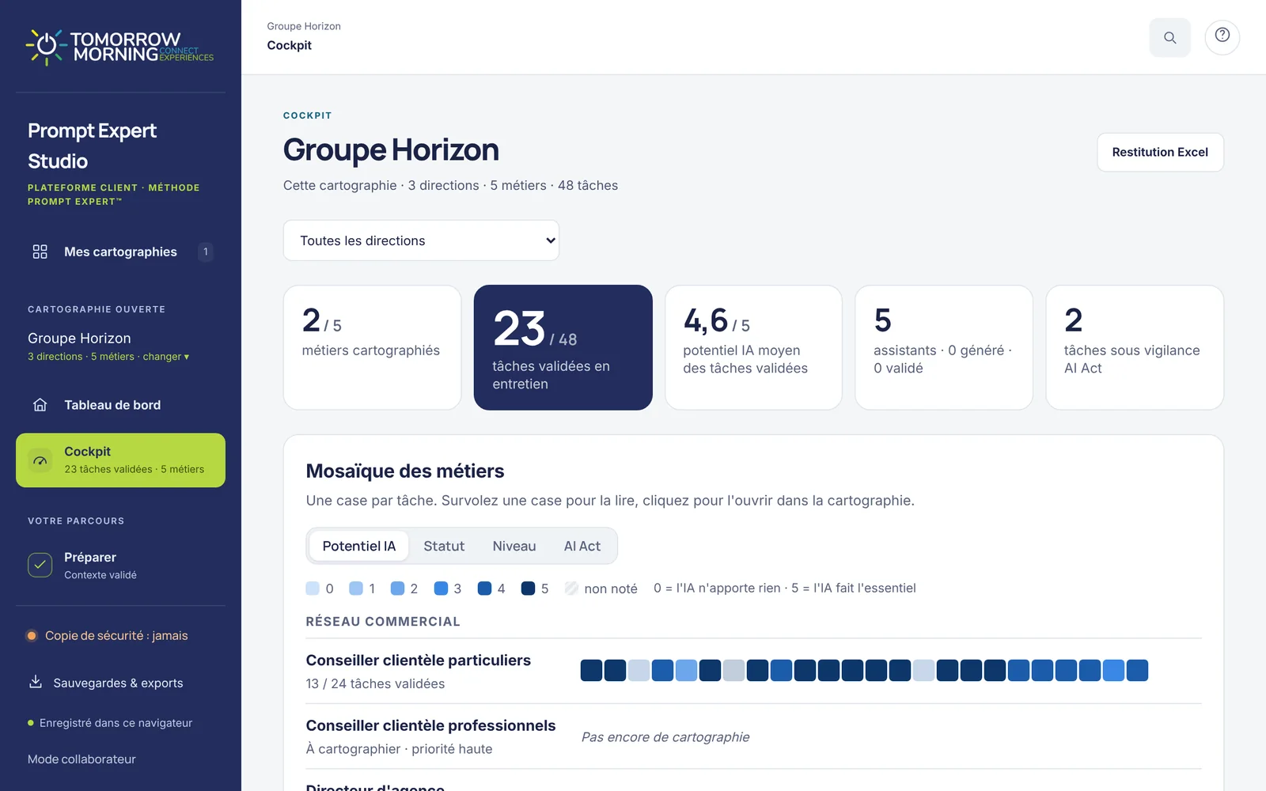1266x791 pixels.
Task: Switch to the Potentiel IA tab
Action: tap(359, 546)
